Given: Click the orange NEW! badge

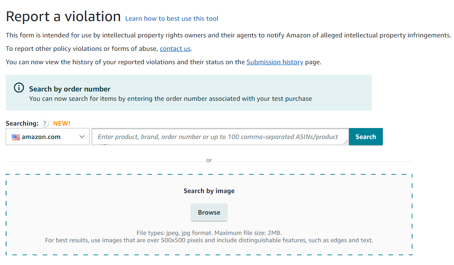Looking at the screenshot, I should point(62,124).
